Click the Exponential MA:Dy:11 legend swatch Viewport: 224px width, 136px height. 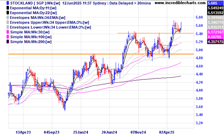pos(8,8)
